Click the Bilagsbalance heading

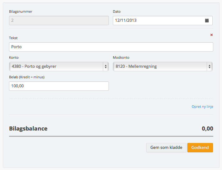click(28, 129)
